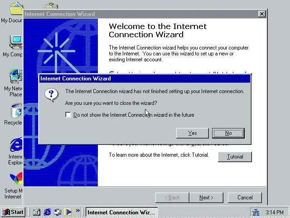
Task: Click Yes to close the wizard
Action: pos(192,133)
